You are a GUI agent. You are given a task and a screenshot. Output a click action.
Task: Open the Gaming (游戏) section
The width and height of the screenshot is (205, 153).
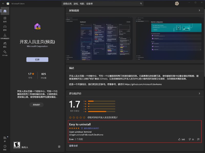[x=5, y=28]
